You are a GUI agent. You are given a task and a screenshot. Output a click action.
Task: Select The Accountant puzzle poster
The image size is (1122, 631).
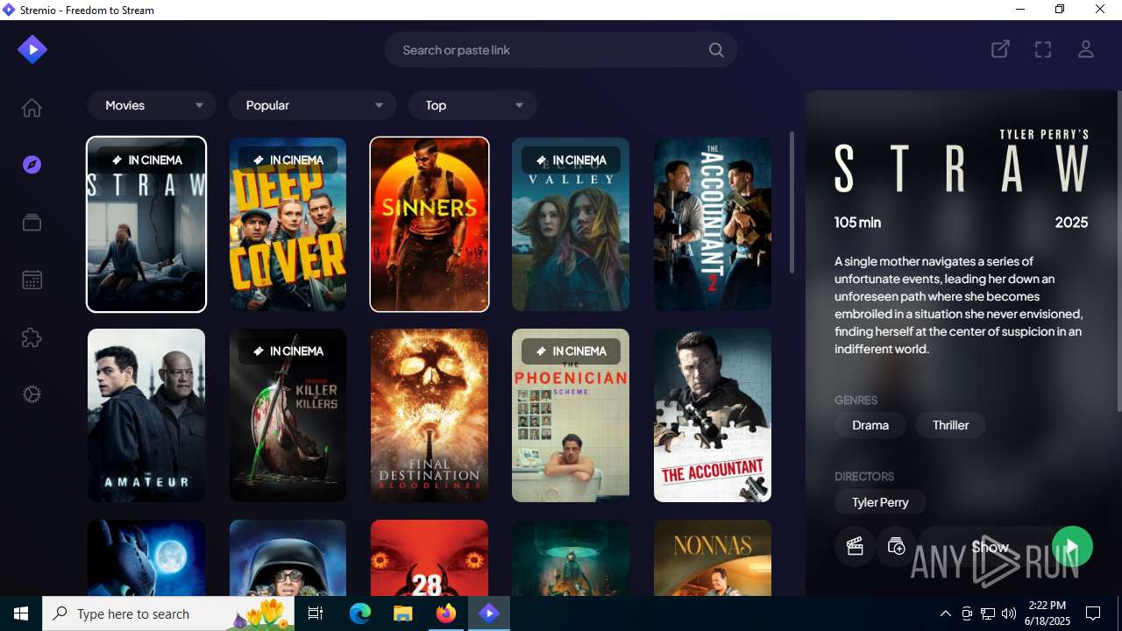coord(713,415)
